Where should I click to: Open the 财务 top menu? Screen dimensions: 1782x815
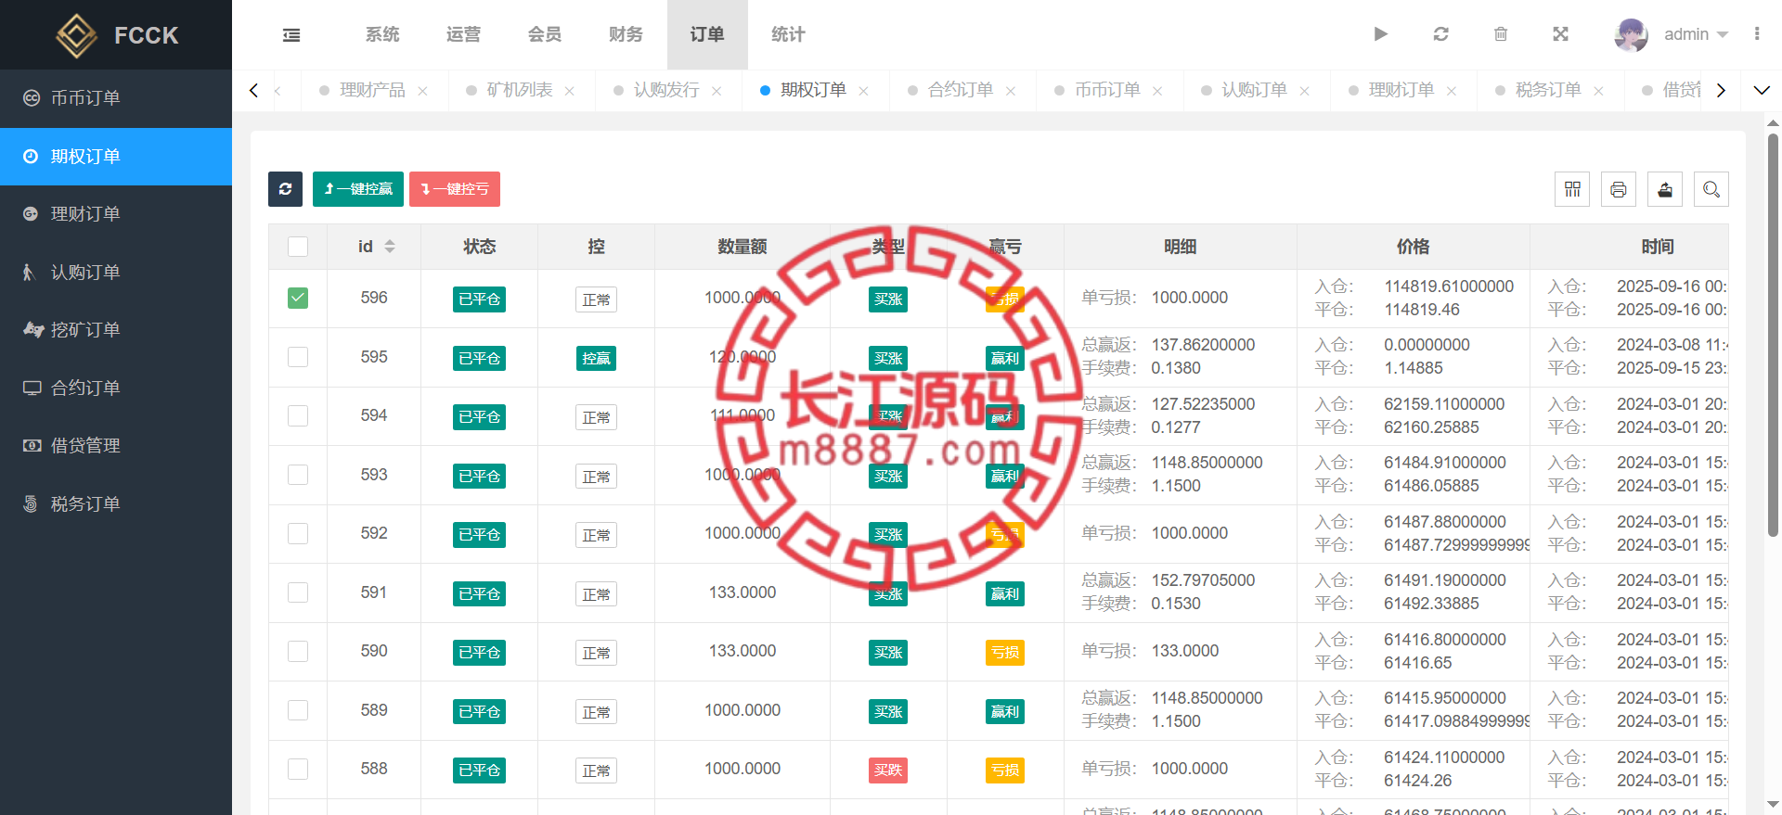point(626,34)
